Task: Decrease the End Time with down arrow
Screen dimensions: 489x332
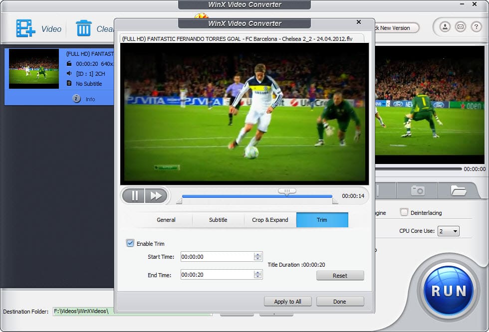Action: [257, 277]
